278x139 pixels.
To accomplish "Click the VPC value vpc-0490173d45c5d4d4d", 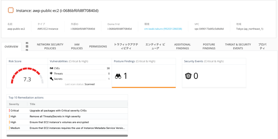I will coord(209,29).
